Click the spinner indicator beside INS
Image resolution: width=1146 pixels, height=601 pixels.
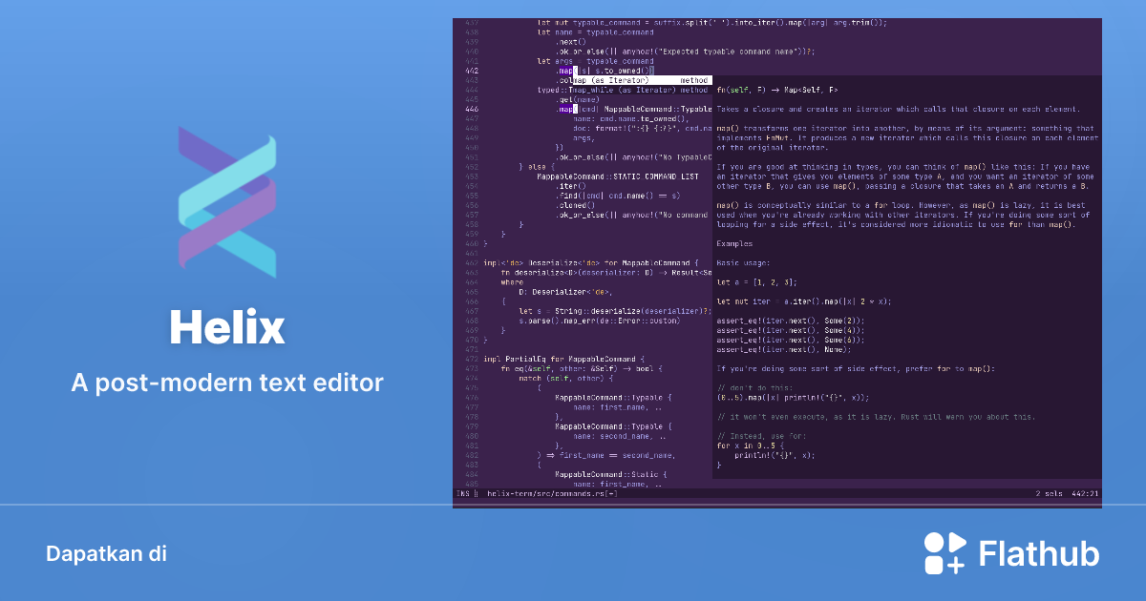coord(475,494)
